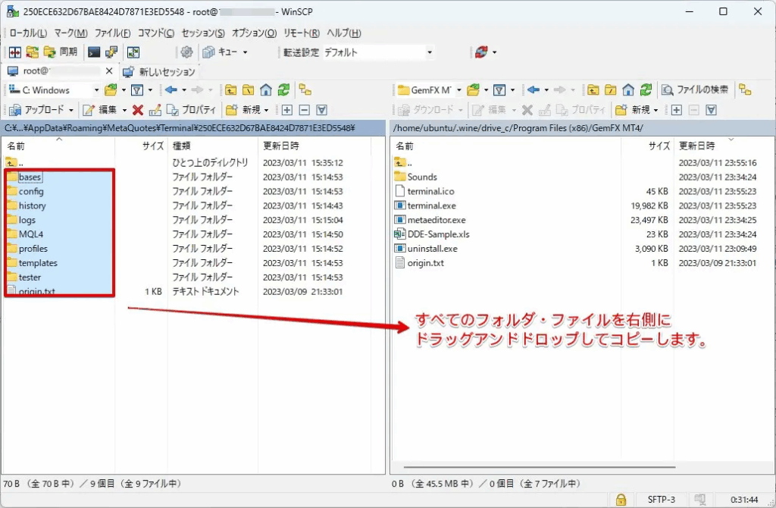Viewport: 776px width, 508px height.
Task: Expand the transfer settings デフォルト dropdown
Action: click(x=430, y=52)
